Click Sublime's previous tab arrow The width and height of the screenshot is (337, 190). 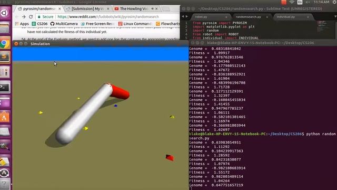183,16
